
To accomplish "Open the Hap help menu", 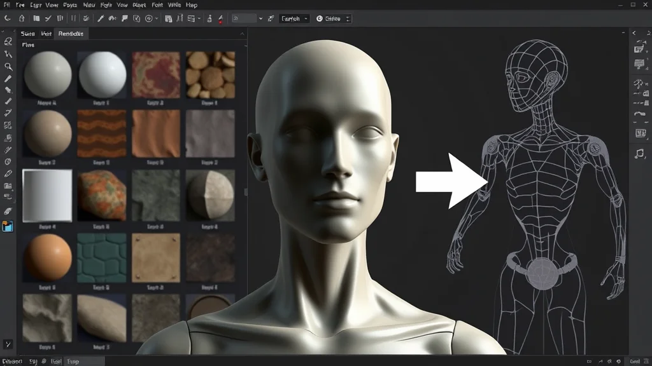I will coord(191,5).
